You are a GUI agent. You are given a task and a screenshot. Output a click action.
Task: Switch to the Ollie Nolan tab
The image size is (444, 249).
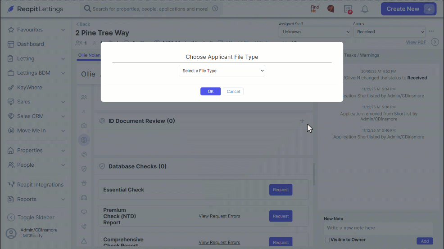[89, 55]
